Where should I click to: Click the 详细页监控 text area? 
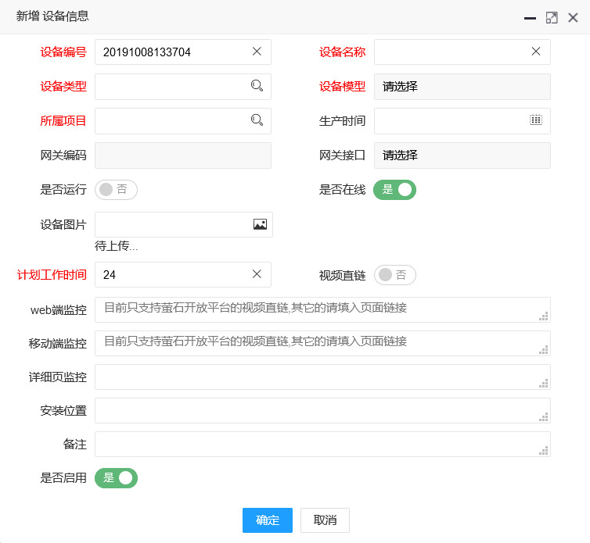(322, 377)
